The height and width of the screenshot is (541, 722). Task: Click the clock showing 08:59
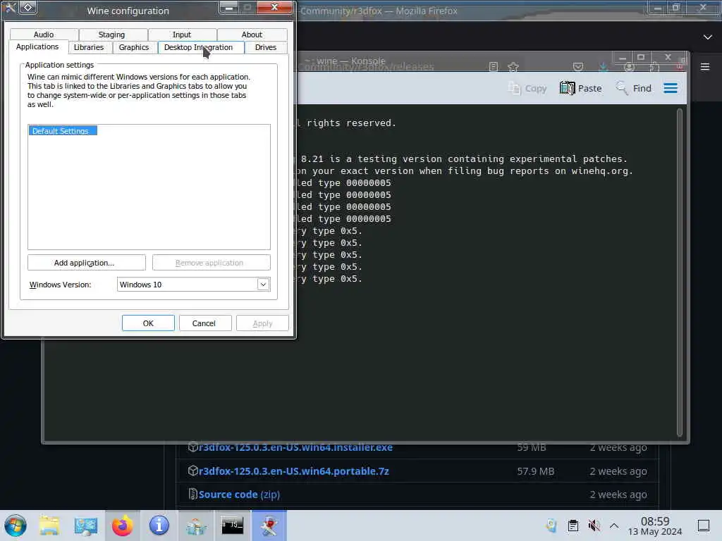coord(655,526)
